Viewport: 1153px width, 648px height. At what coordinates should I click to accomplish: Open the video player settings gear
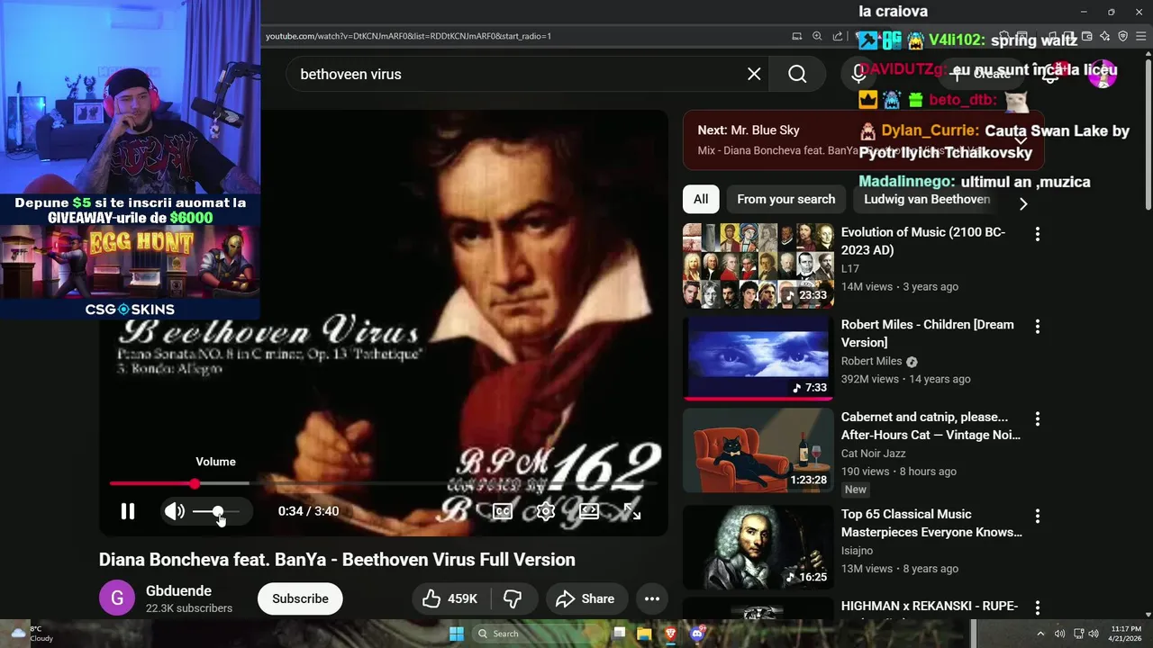[x=545, y=511]
